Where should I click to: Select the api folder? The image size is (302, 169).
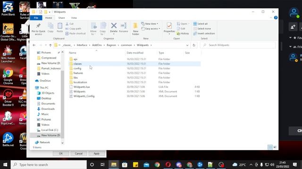tap(75, 59)
